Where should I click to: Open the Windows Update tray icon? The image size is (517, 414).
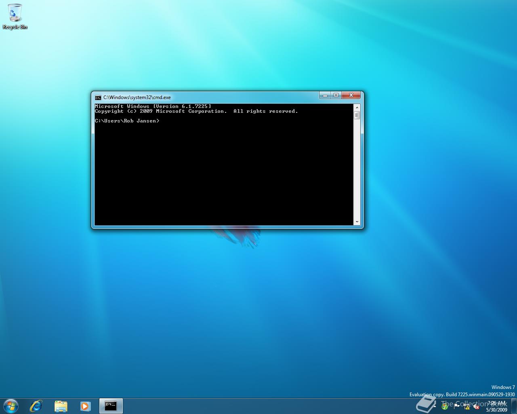click(445, 406)
